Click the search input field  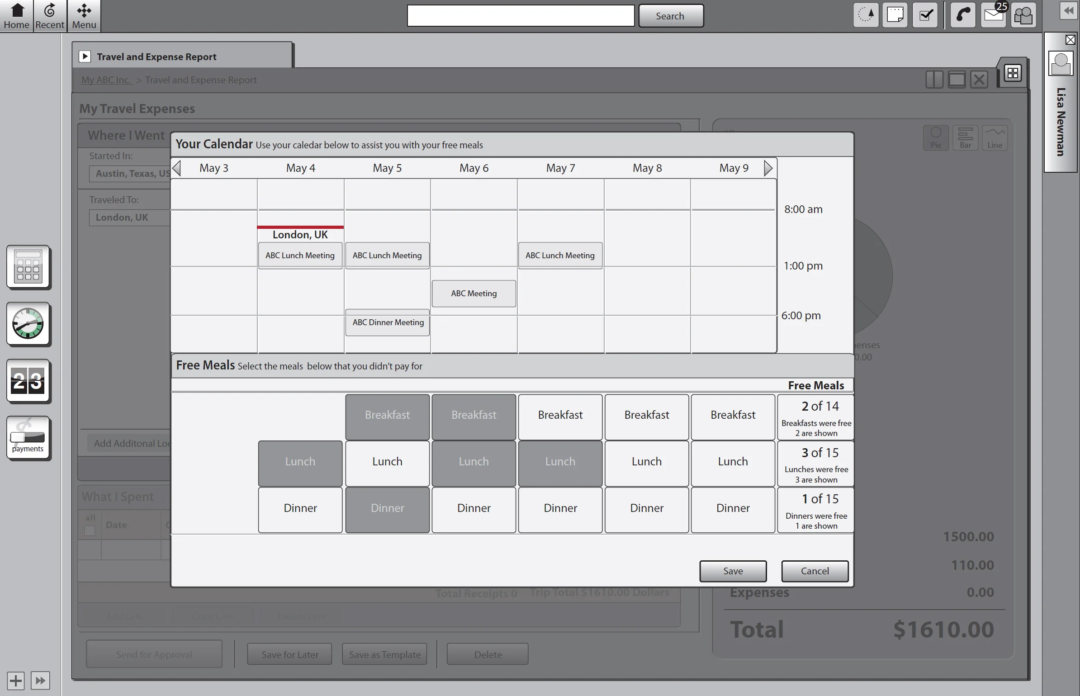(521, 16)
